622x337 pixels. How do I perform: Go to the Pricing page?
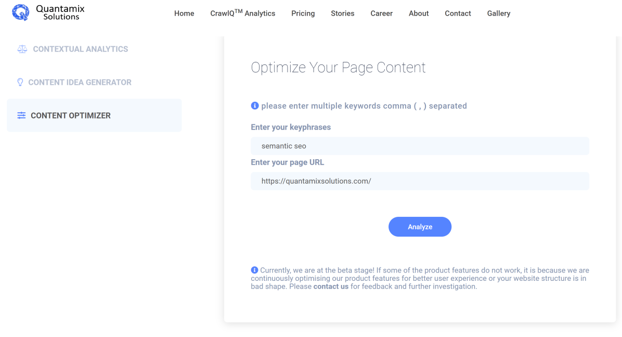pyautogui.click(x=303, y=14)
